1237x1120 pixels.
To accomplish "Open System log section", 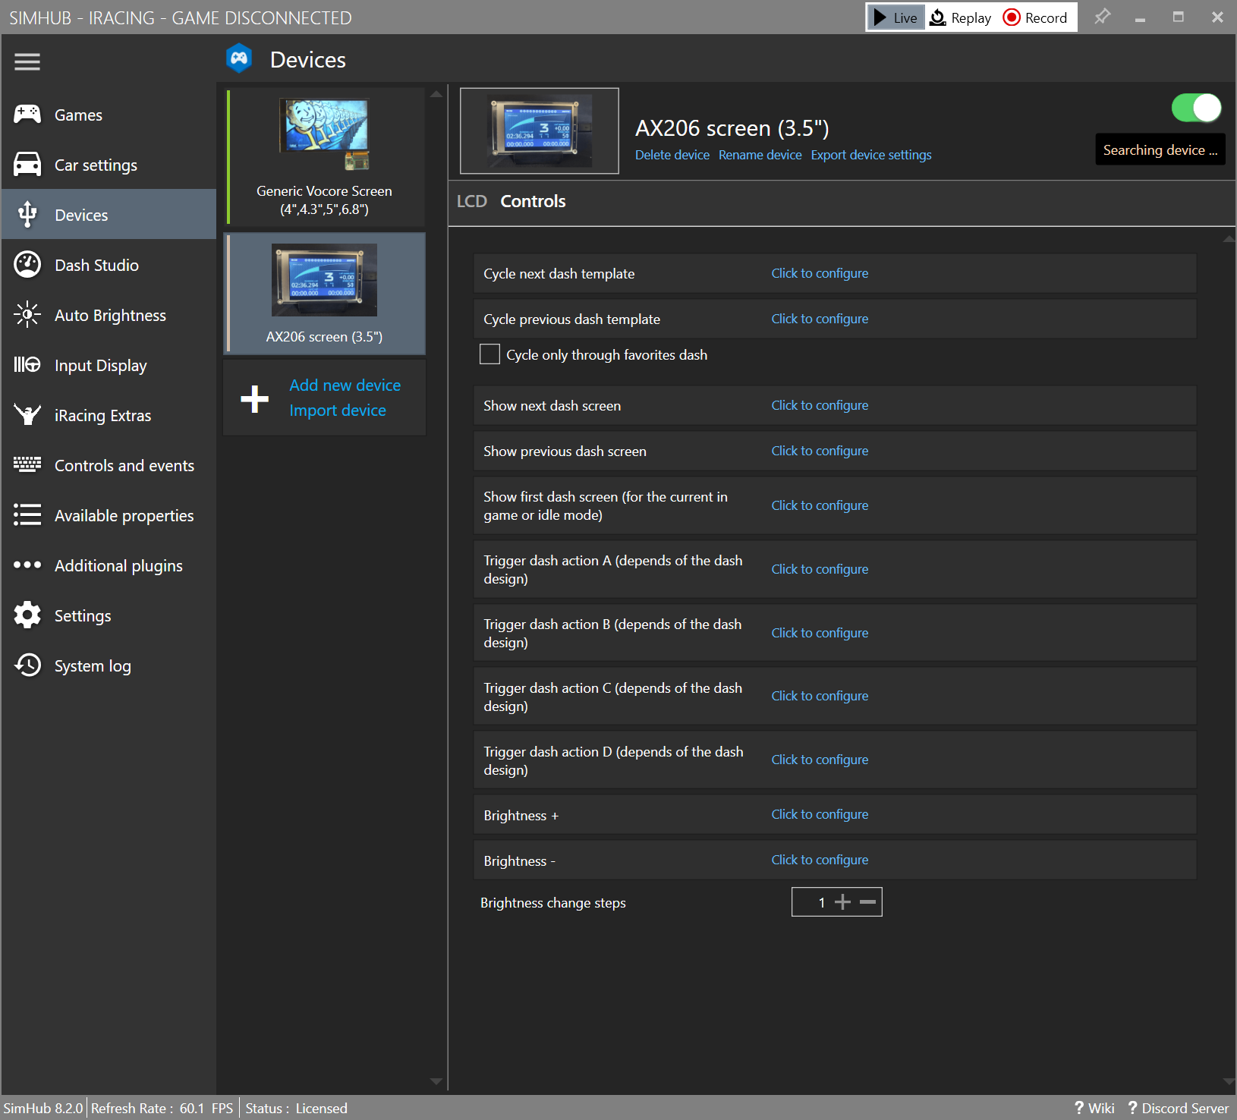I will 109,665.
